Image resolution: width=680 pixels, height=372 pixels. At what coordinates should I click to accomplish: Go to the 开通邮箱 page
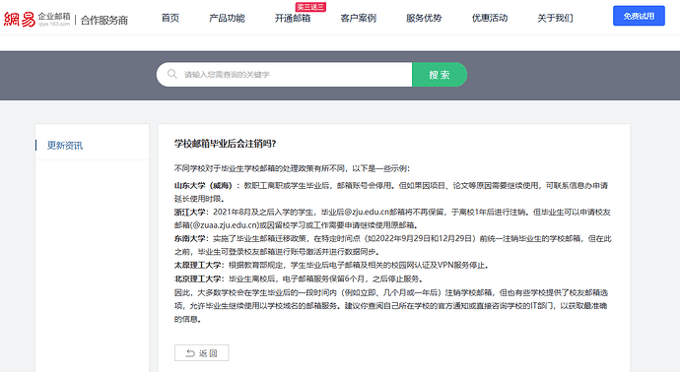point(293,18)
